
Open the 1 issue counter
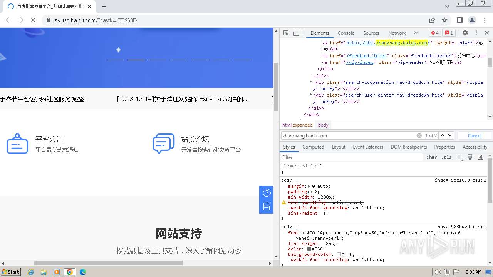point(448,33)
